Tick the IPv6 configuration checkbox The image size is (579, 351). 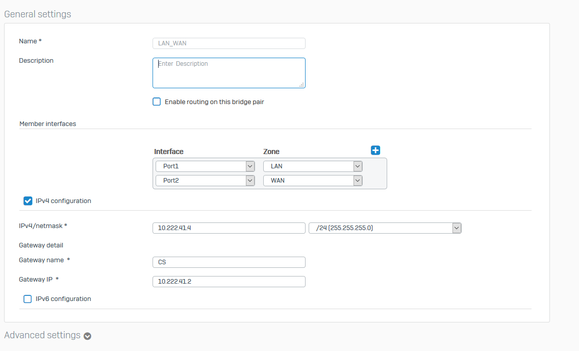[x=28, y=299]
